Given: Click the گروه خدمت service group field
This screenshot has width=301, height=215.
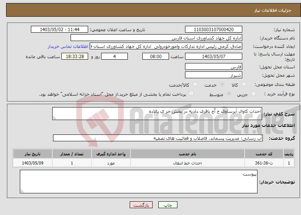Looking at the screenshot, I should 158,138.
